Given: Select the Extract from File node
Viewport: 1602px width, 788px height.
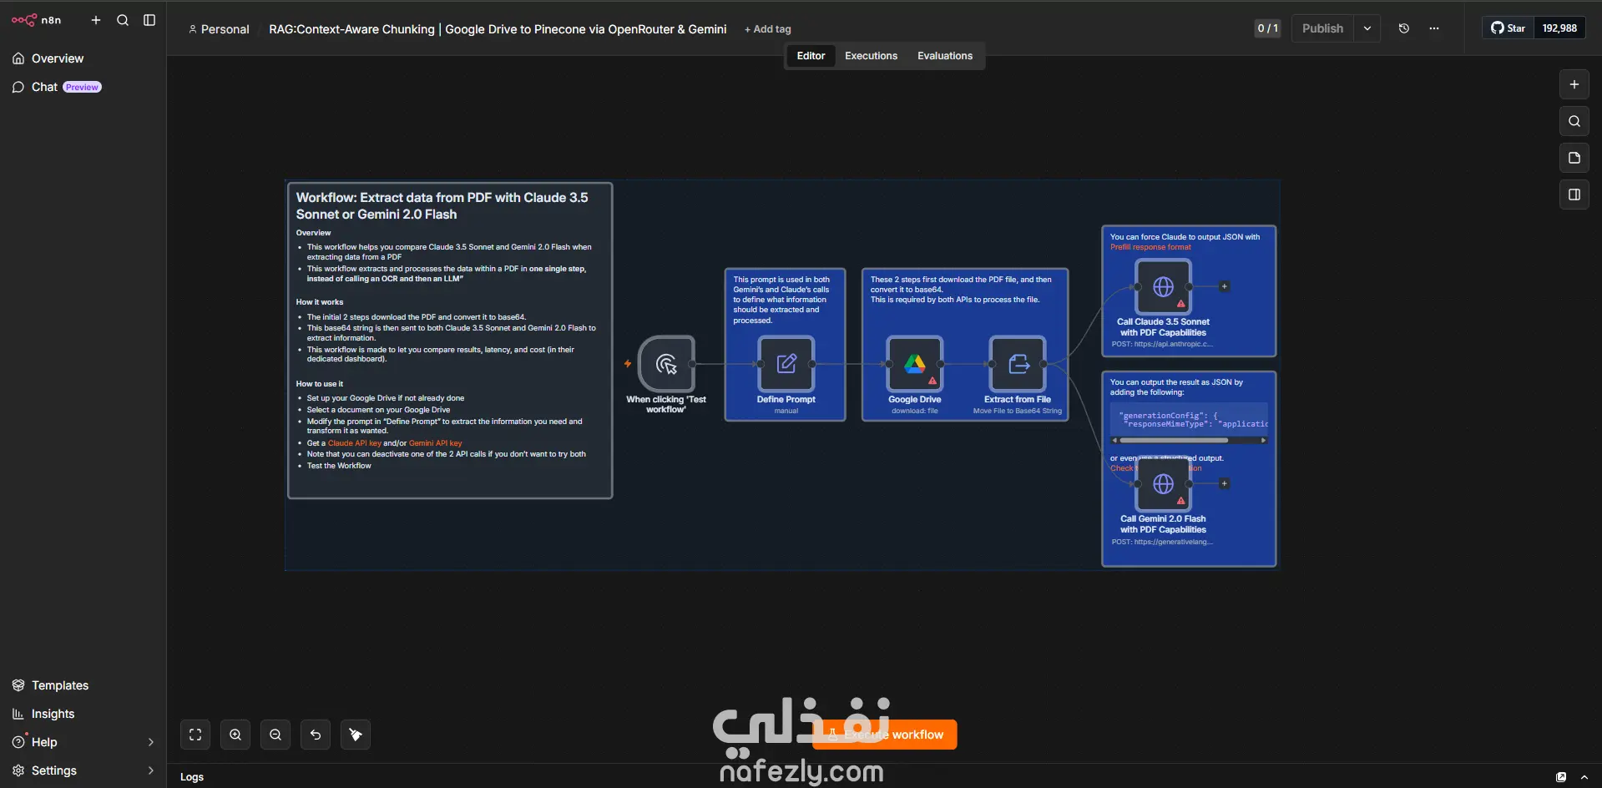Looking at the screenshot, I should tap(1018, 364).
